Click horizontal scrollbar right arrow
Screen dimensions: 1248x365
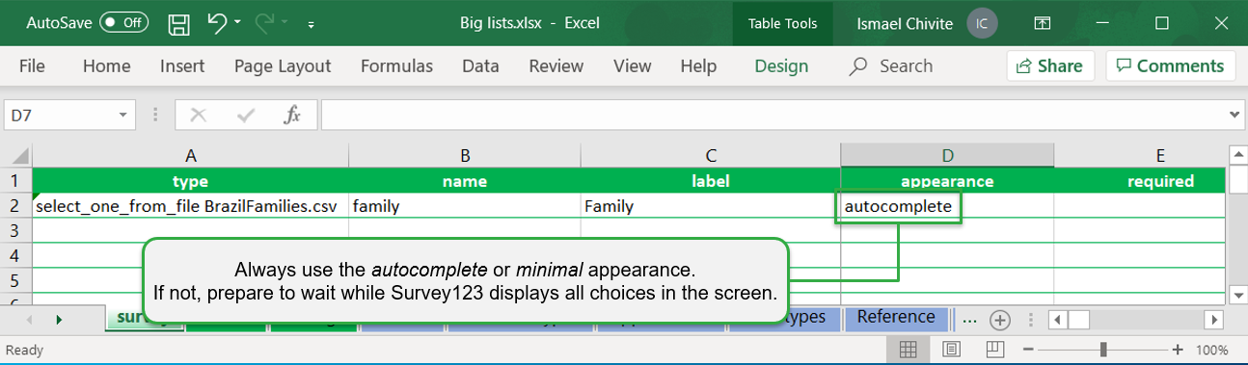1214,320
